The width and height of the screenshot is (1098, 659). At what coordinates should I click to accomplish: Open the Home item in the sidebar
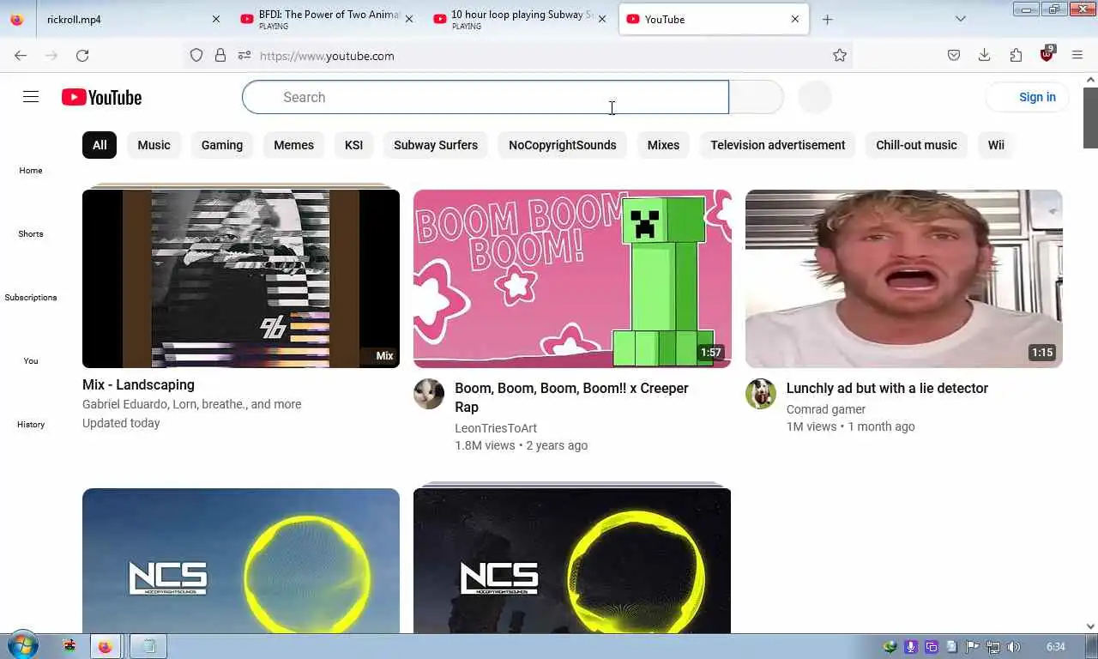pos(31,170)
